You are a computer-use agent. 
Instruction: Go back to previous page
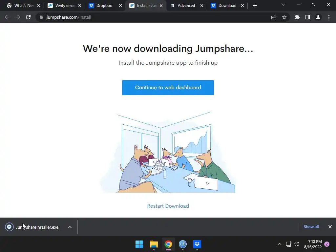[x=7, y=17]
